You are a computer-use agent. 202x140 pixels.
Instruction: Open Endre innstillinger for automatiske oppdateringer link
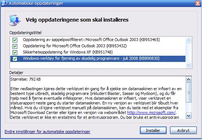[47, 132]
